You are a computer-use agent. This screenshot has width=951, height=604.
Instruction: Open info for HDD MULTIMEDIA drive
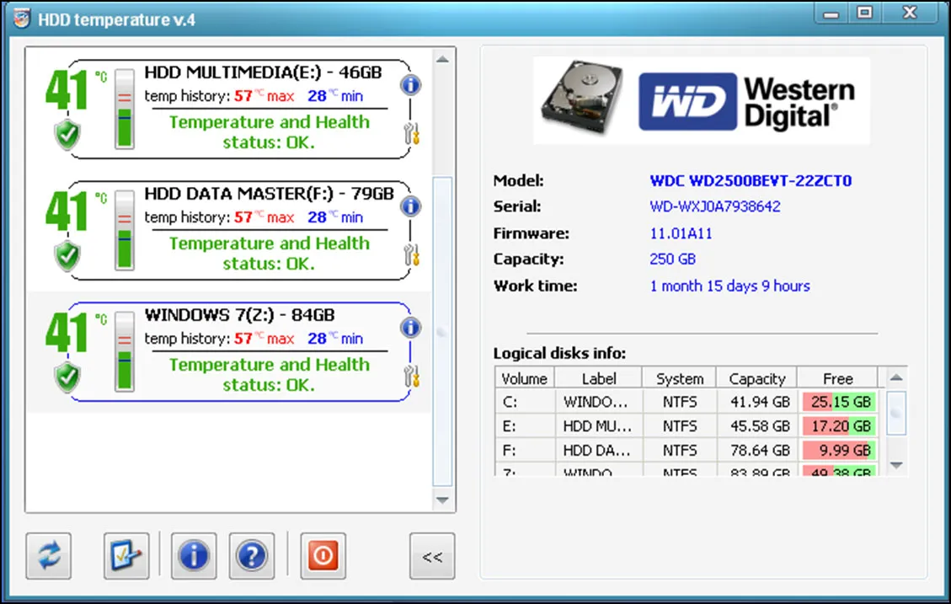pos(410,84)
